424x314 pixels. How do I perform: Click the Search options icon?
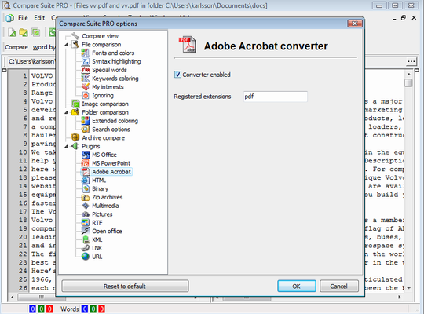(86, 130)
